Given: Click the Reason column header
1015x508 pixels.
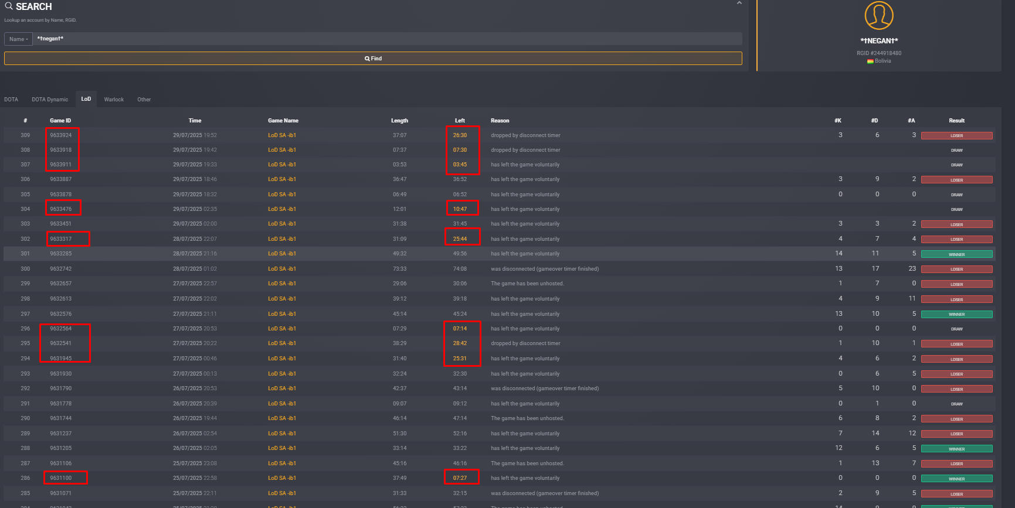Looking at the screenshot, I should point(500,121).
